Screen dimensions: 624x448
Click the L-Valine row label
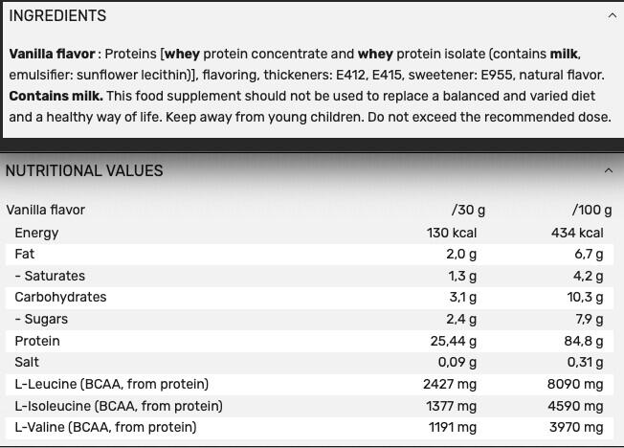105,427
